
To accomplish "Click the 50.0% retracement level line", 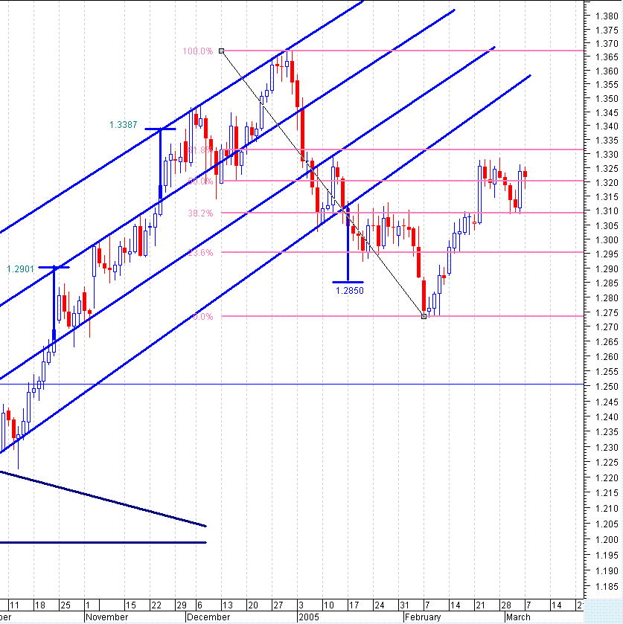I will click(x=372, y=181).
